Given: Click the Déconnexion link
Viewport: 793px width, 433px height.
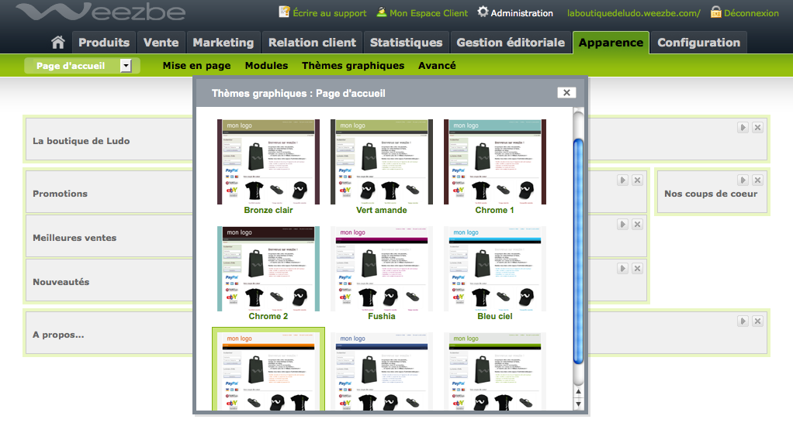Looking at the screenshot, I should pyautogui.click(x=751, y=13).
